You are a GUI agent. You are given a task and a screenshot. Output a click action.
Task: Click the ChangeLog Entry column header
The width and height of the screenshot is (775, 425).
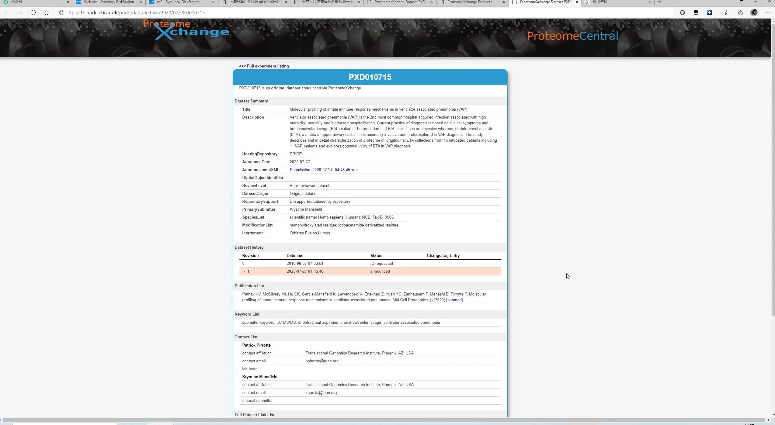443,255
